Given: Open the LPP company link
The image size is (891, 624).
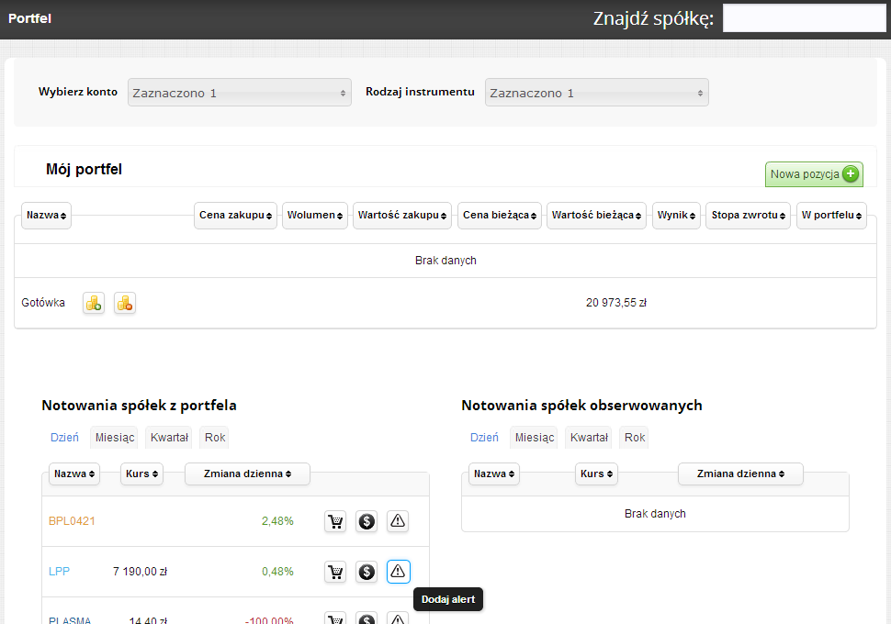Looking at the screenshot, I should (59, 572).
